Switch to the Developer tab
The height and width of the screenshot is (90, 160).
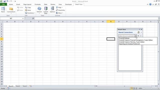pyautogui.click(x=68, y=4)
